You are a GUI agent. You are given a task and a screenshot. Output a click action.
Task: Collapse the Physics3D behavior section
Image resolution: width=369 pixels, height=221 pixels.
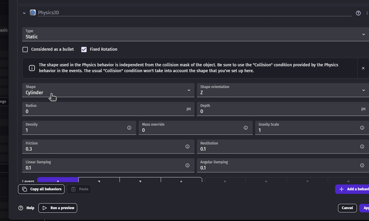tap(24, 13)
